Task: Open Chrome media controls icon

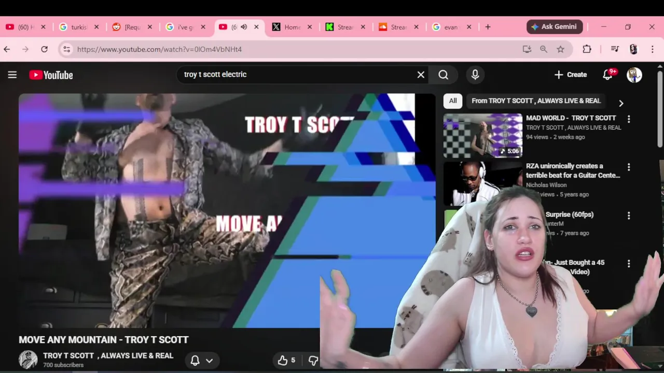Action: click(615, 49)
